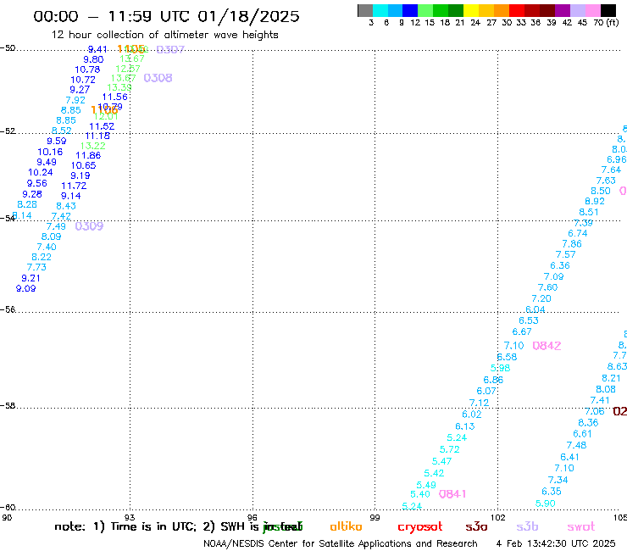Select the wave height value 11.72
Screen dimensions: 627x551
tap(74, 186)
